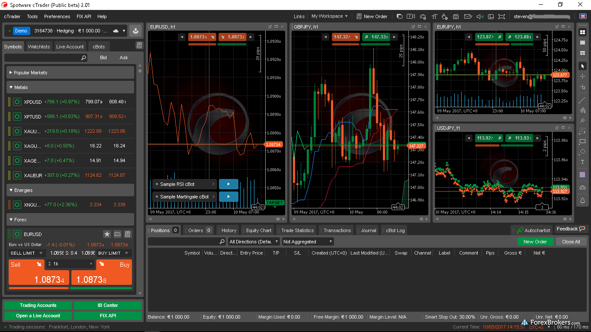Switch to the Watchlists tab
Screen dimensions: 591x332
pyautogui.click(x=39, y=47)
